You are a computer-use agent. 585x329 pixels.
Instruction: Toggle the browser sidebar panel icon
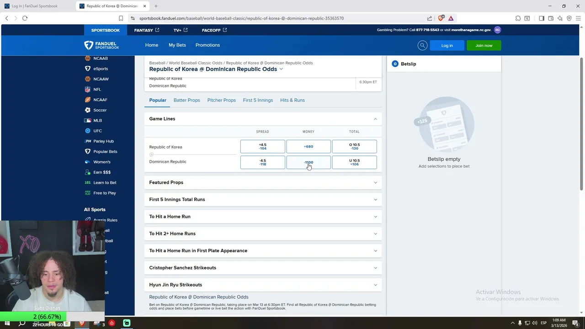click(541, 18)
